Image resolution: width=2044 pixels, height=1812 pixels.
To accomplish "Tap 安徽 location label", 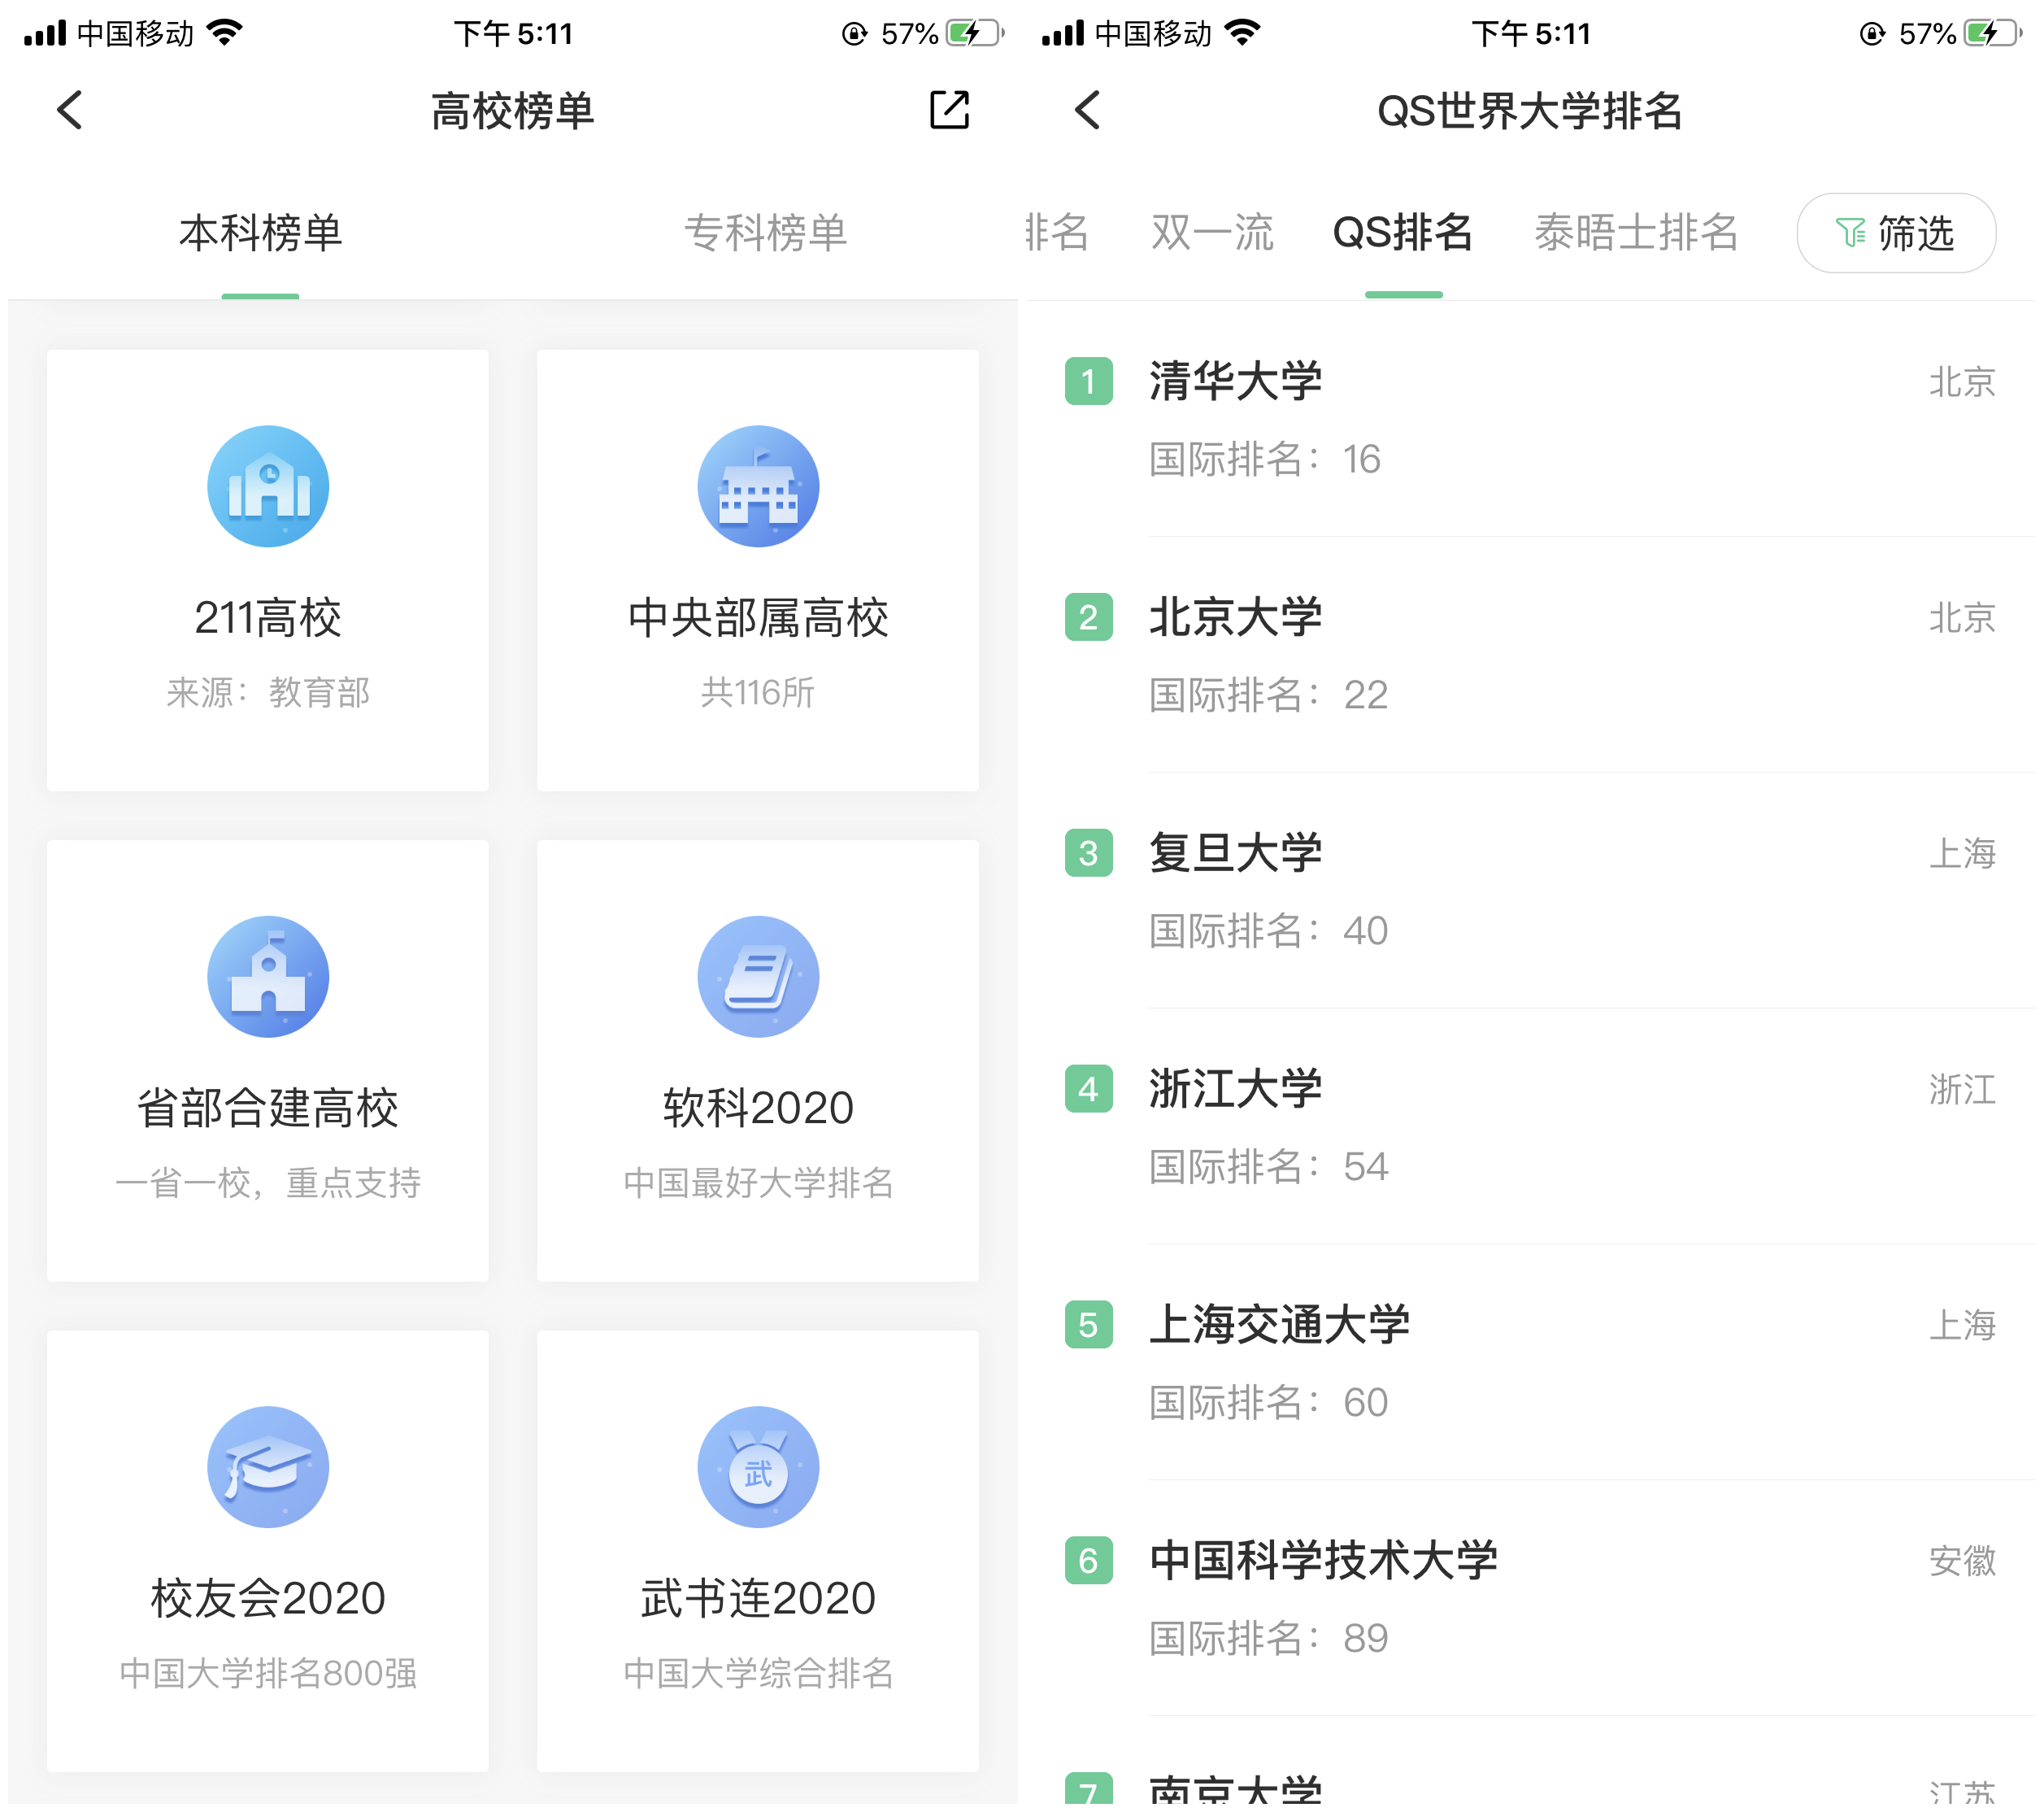I will pyautogui.click(x=1962, y=1562).
